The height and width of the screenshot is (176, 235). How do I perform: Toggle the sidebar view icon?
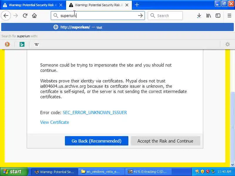[218, 16]
